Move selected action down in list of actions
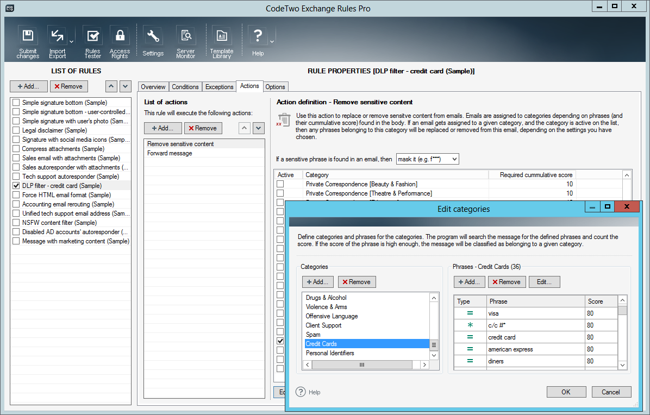650x415 pixels. [x=259, y=128]
